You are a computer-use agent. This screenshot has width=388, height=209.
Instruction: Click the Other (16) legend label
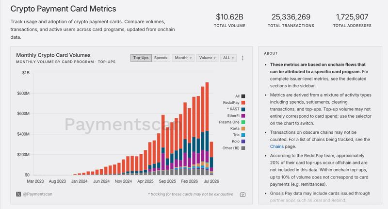pos(231,148)
